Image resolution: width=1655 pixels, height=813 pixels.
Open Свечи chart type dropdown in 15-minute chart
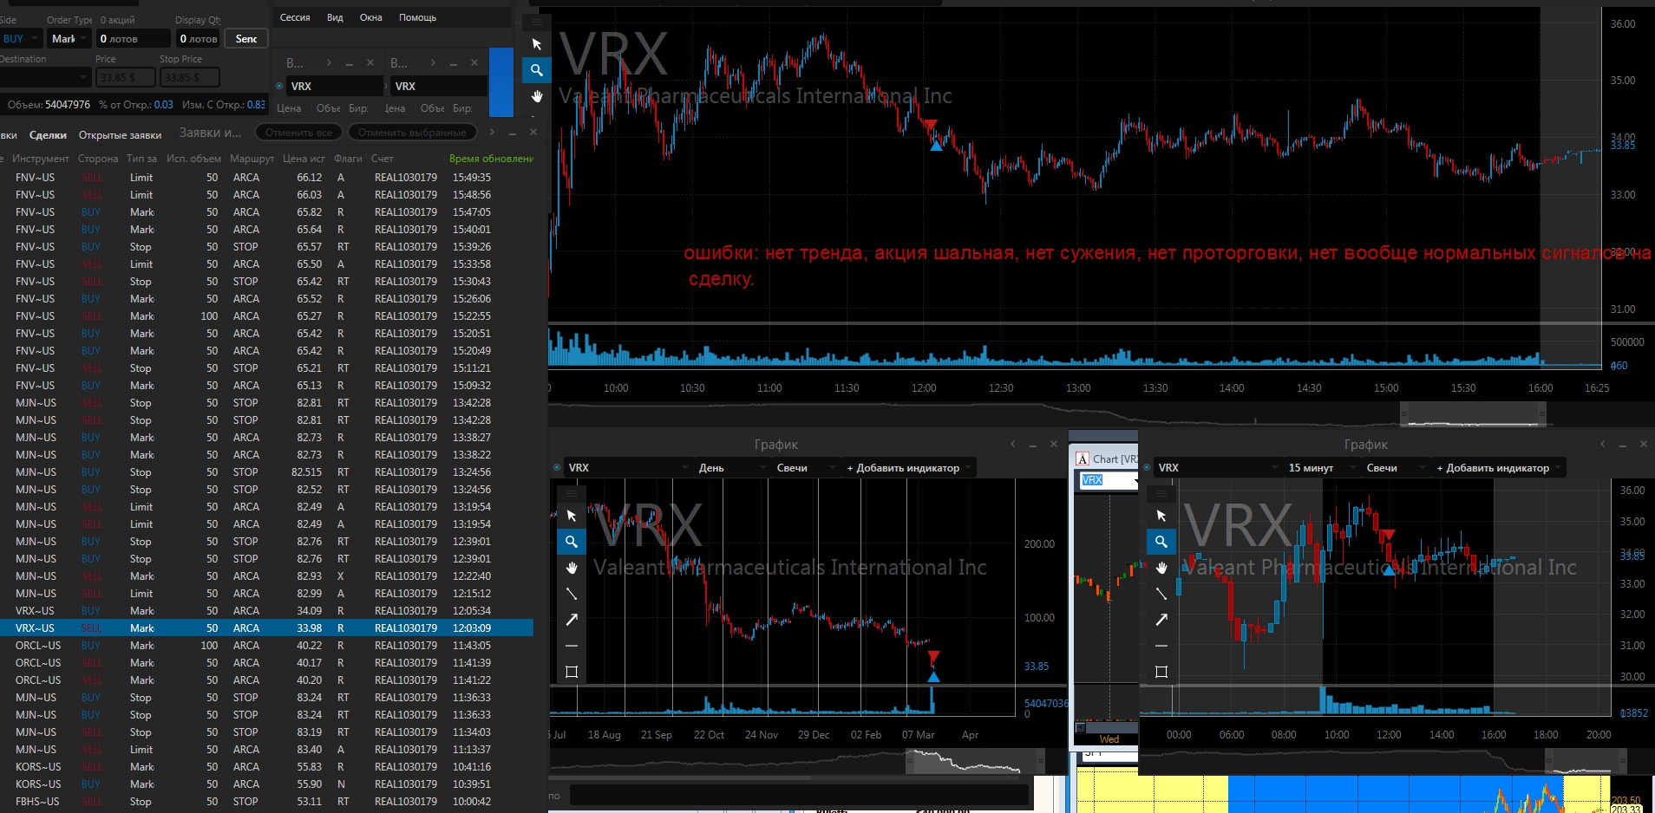[1397, 467]
